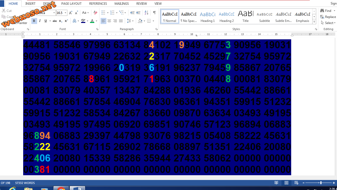The width and height of the screenshot is (337, 190).
Task: Open Font dialog launcher
Action: click(x=97, y=29)
